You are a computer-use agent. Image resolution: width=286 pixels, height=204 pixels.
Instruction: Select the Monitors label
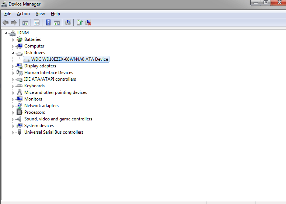(x=33, y=99)
